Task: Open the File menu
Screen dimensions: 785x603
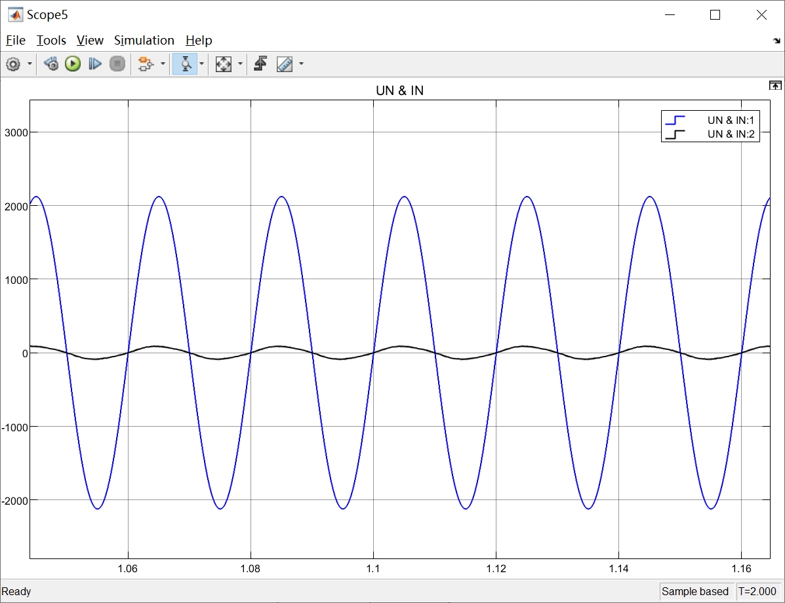Action: click(x=16, y=40)
